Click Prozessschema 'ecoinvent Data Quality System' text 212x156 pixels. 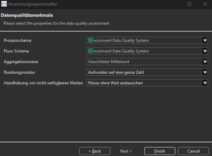[x=121, y=40]
